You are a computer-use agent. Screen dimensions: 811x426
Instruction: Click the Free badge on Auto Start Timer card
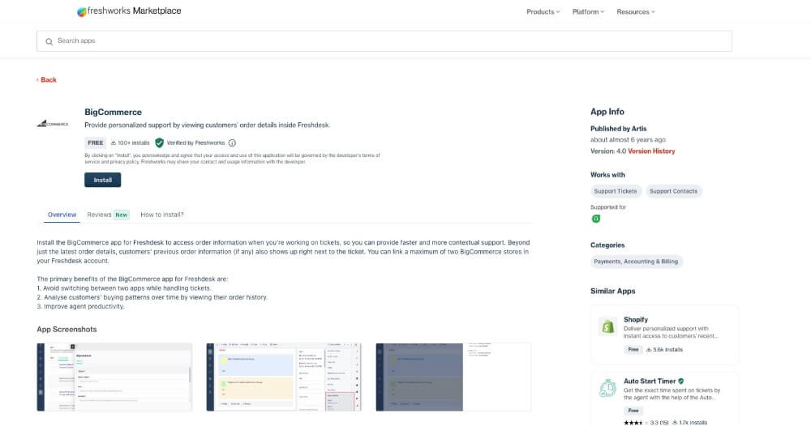point(633,411)
